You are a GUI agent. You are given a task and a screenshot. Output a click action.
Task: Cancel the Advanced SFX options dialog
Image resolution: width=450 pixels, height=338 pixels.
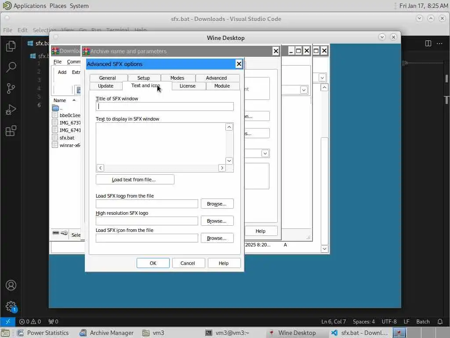pyautogui.click(x=188, y=263)
